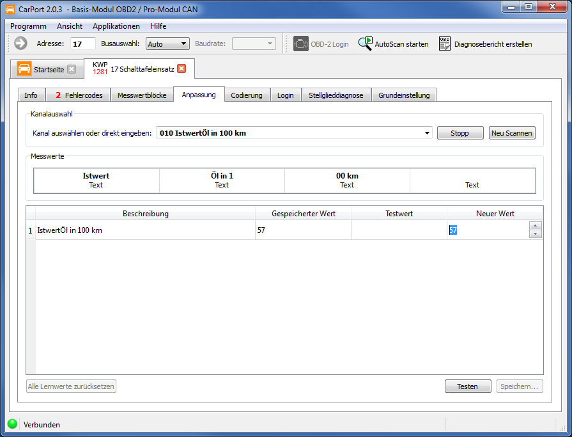
Task: Open the Applikationen menu
Action: tap(116, 26)
